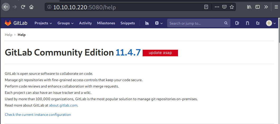Save page to Pocket
The height and width of the screenshot is (124, 280).
pos(224,7)
